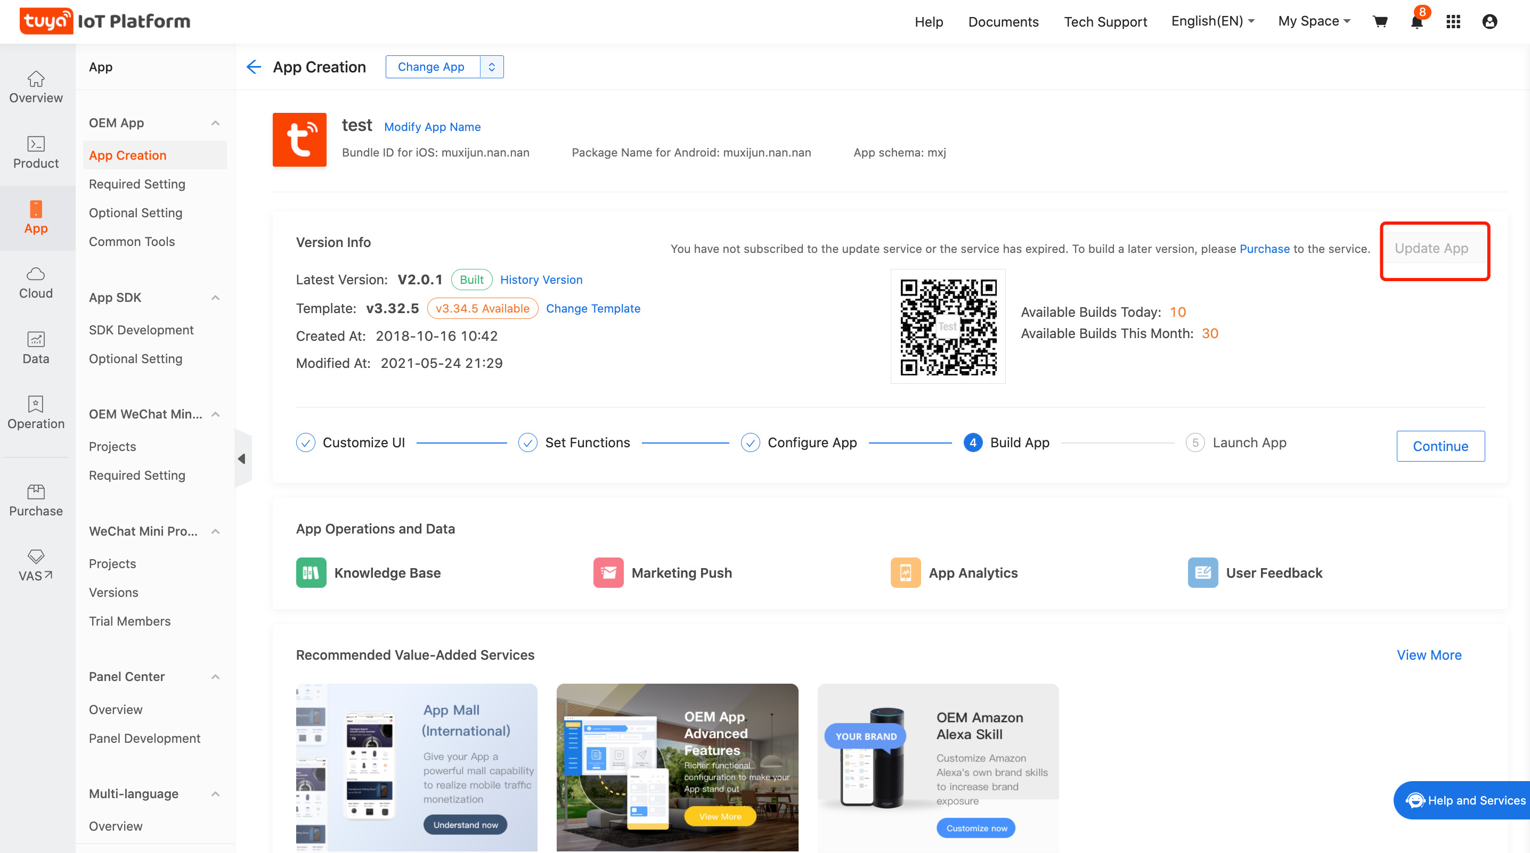Click the app QR code image

pyautogui.click(x=948, y=326)
